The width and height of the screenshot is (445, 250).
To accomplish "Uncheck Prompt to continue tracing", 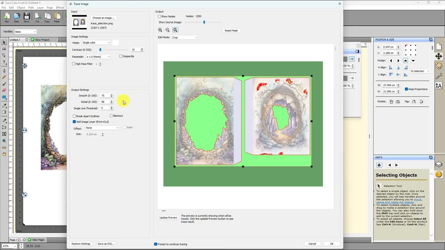I will pos(155,244).
